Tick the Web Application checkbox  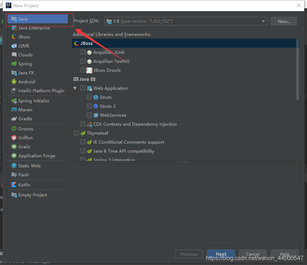[83, 88]
